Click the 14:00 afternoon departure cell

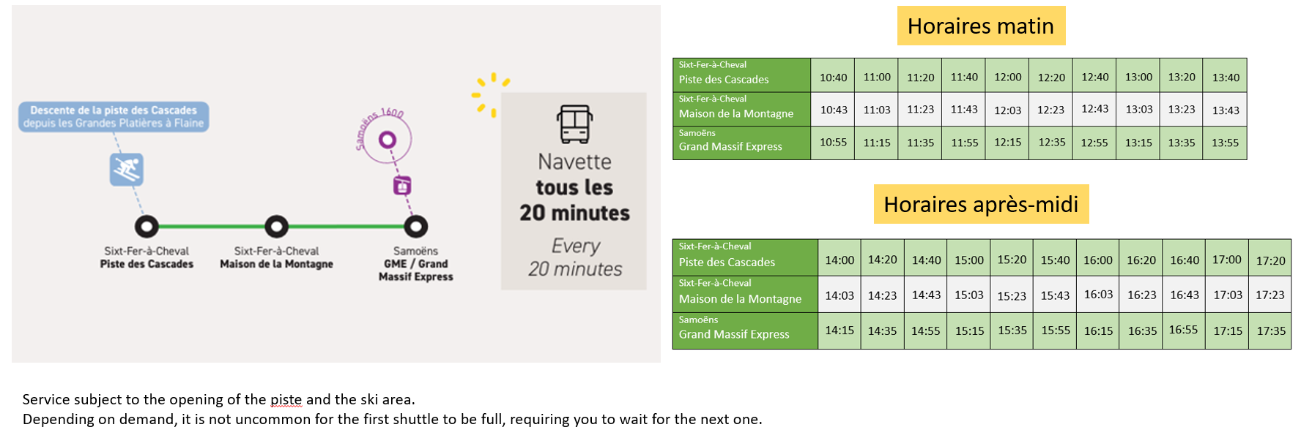[839, 260]
